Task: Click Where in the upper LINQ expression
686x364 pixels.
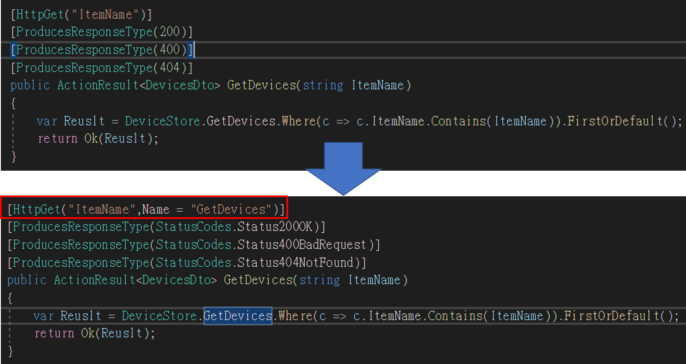Action: click(x=299, y=121)
